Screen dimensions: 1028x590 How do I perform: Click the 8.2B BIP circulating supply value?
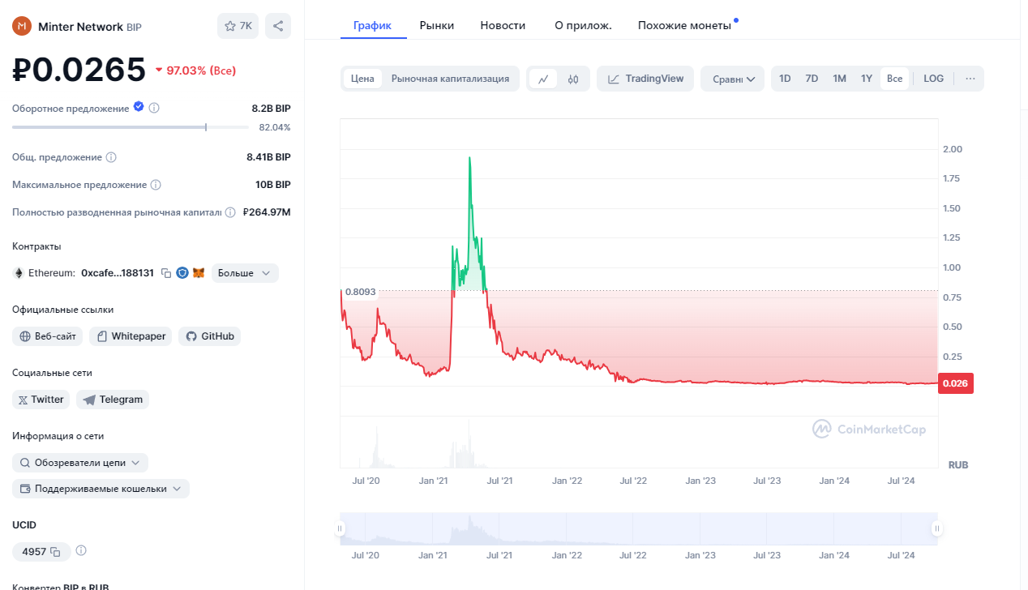click(271, 108)
